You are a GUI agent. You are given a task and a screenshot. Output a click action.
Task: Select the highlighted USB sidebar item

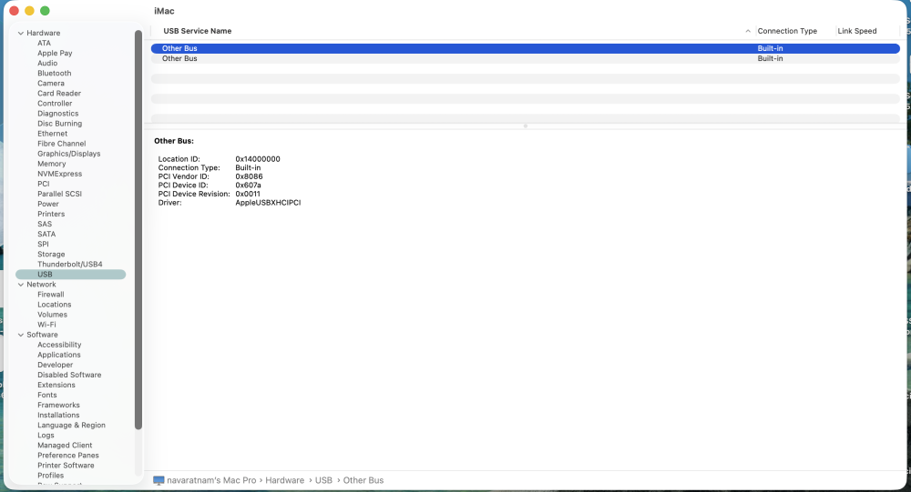click(x=71, y=275)
